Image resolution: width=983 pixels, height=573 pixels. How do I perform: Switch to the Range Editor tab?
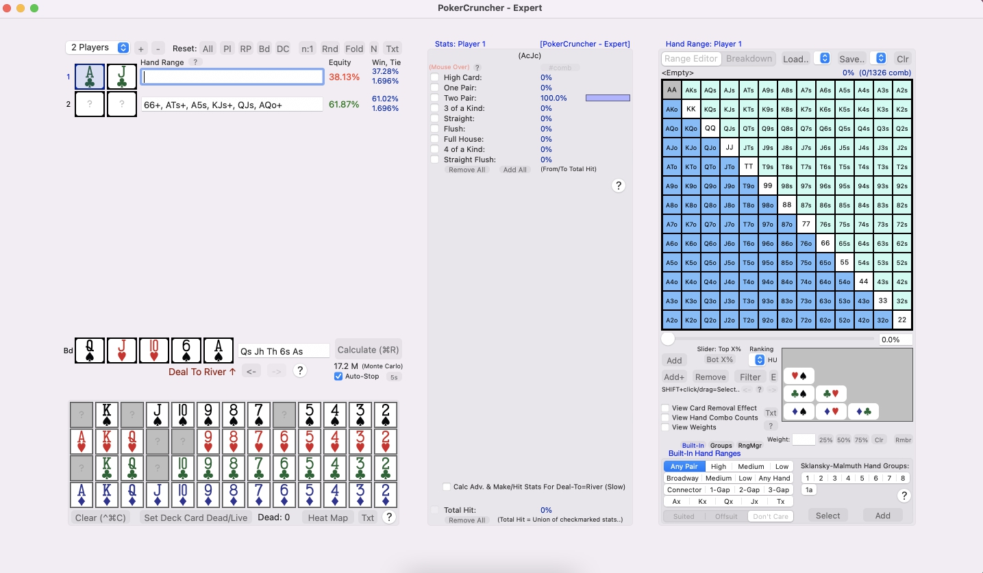point(691,59)
